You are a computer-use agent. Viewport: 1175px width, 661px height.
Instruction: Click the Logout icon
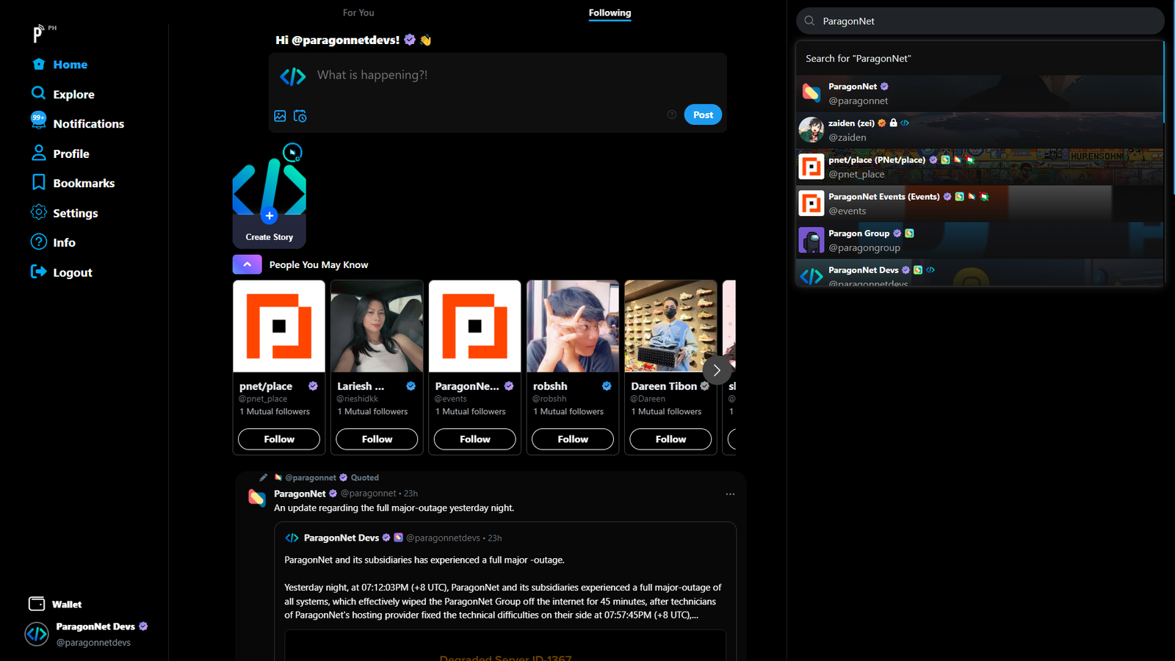(39, 272)
